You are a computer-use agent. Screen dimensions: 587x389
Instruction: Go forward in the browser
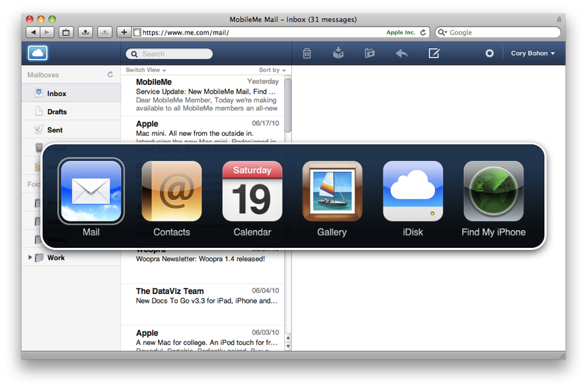47,33
